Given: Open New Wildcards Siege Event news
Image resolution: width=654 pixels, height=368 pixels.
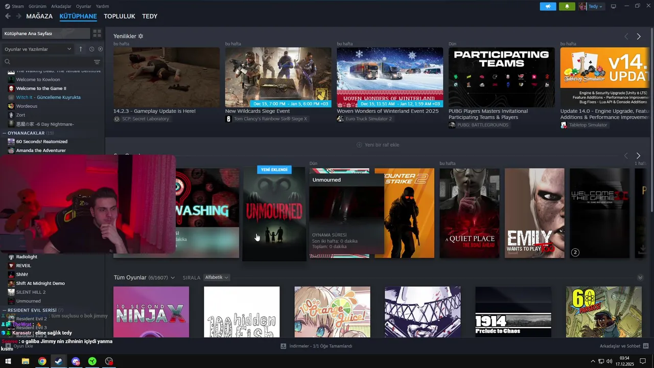Looking at the screenshot, I should tap(278, 77).
